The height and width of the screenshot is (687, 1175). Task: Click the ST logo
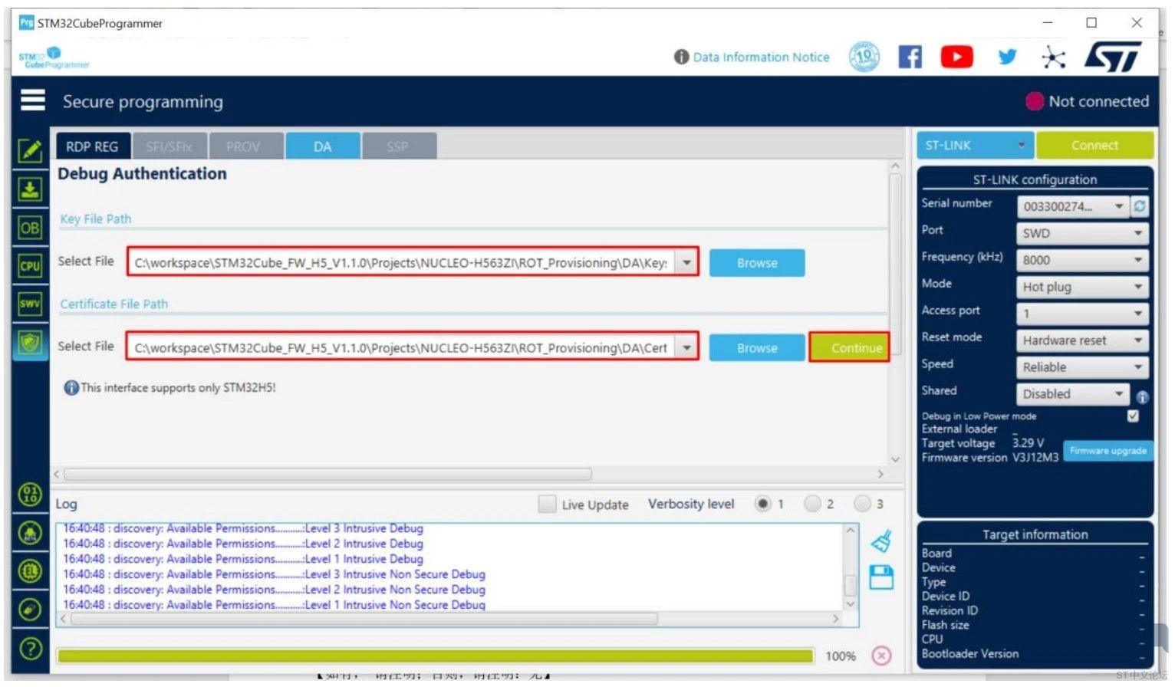click(x=1113, y=56)
